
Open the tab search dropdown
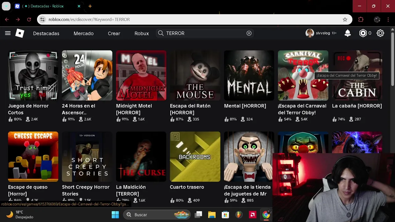(6, 6)
